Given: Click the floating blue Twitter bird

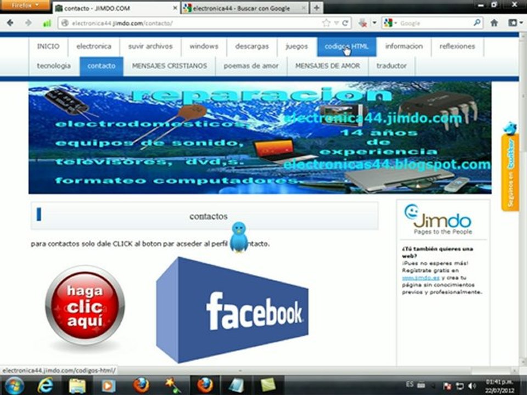Looking at the screenshot, I should point(239,237).
